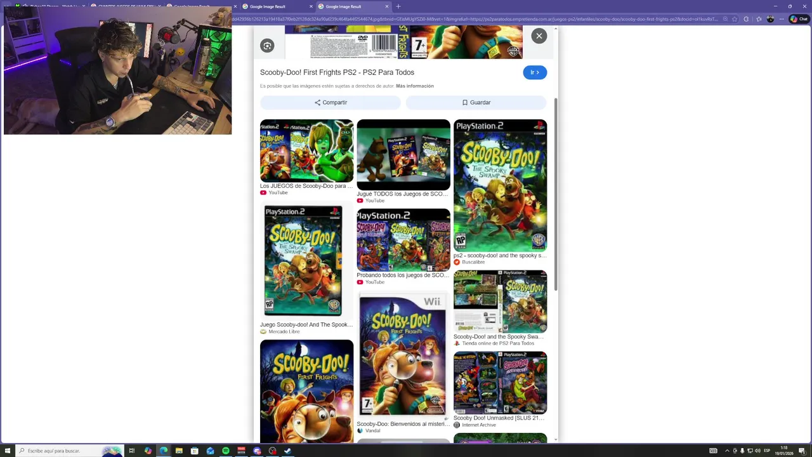Click the Guardar save button

(x=476, y=102)
